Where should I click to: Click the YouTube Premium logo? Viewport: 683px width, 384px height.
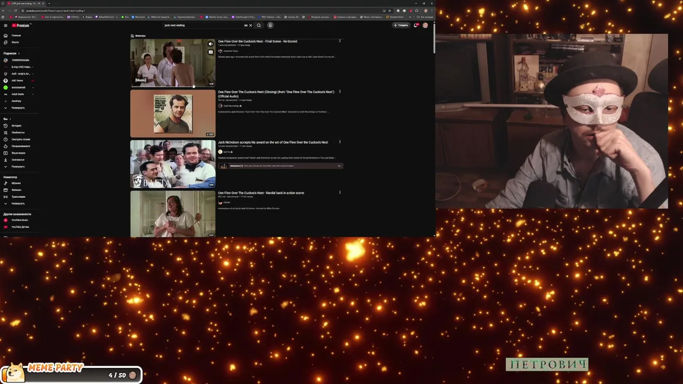[21, 25]
